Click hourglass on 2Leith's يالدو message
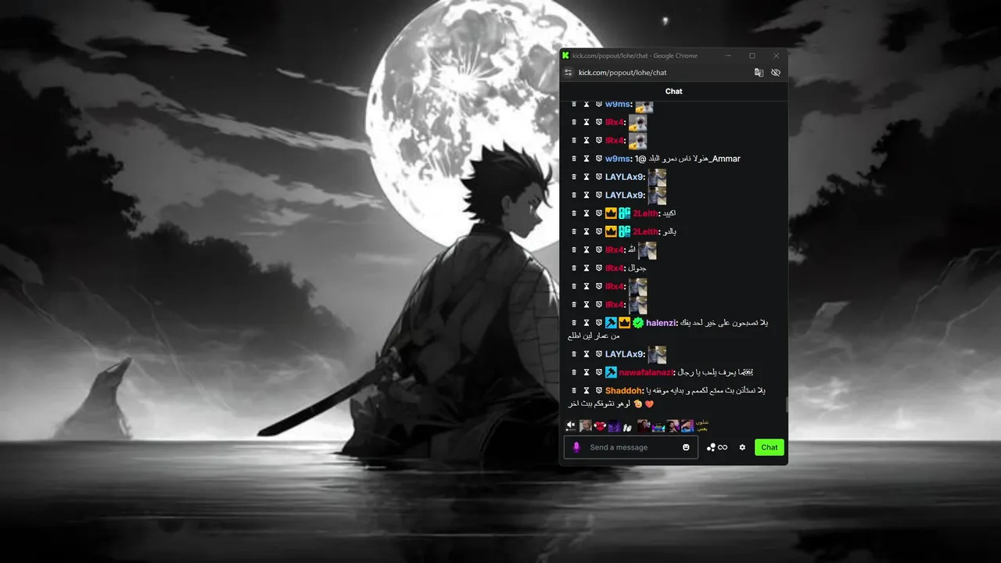1001x563 pixels. point(587,231)
